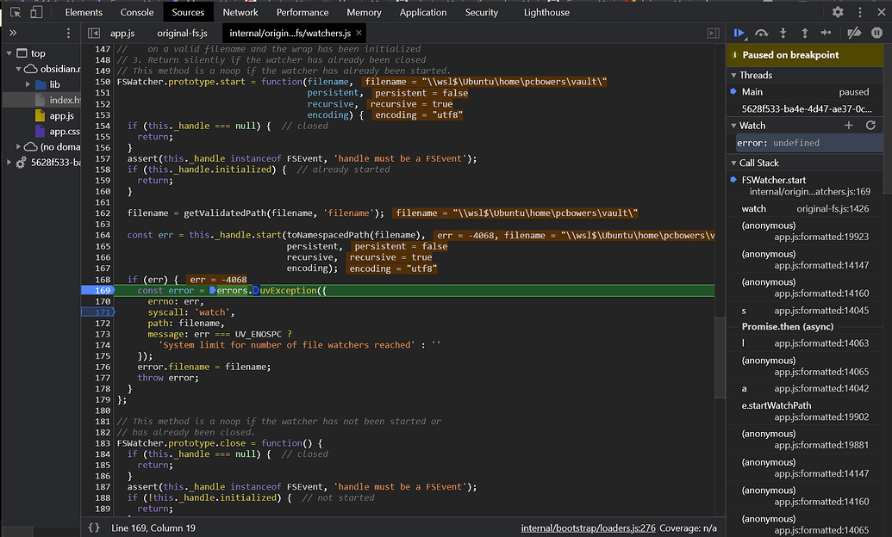This screenshot has height=537, width=892.
Task: Step out of current function
Action: tap(803, 33)
